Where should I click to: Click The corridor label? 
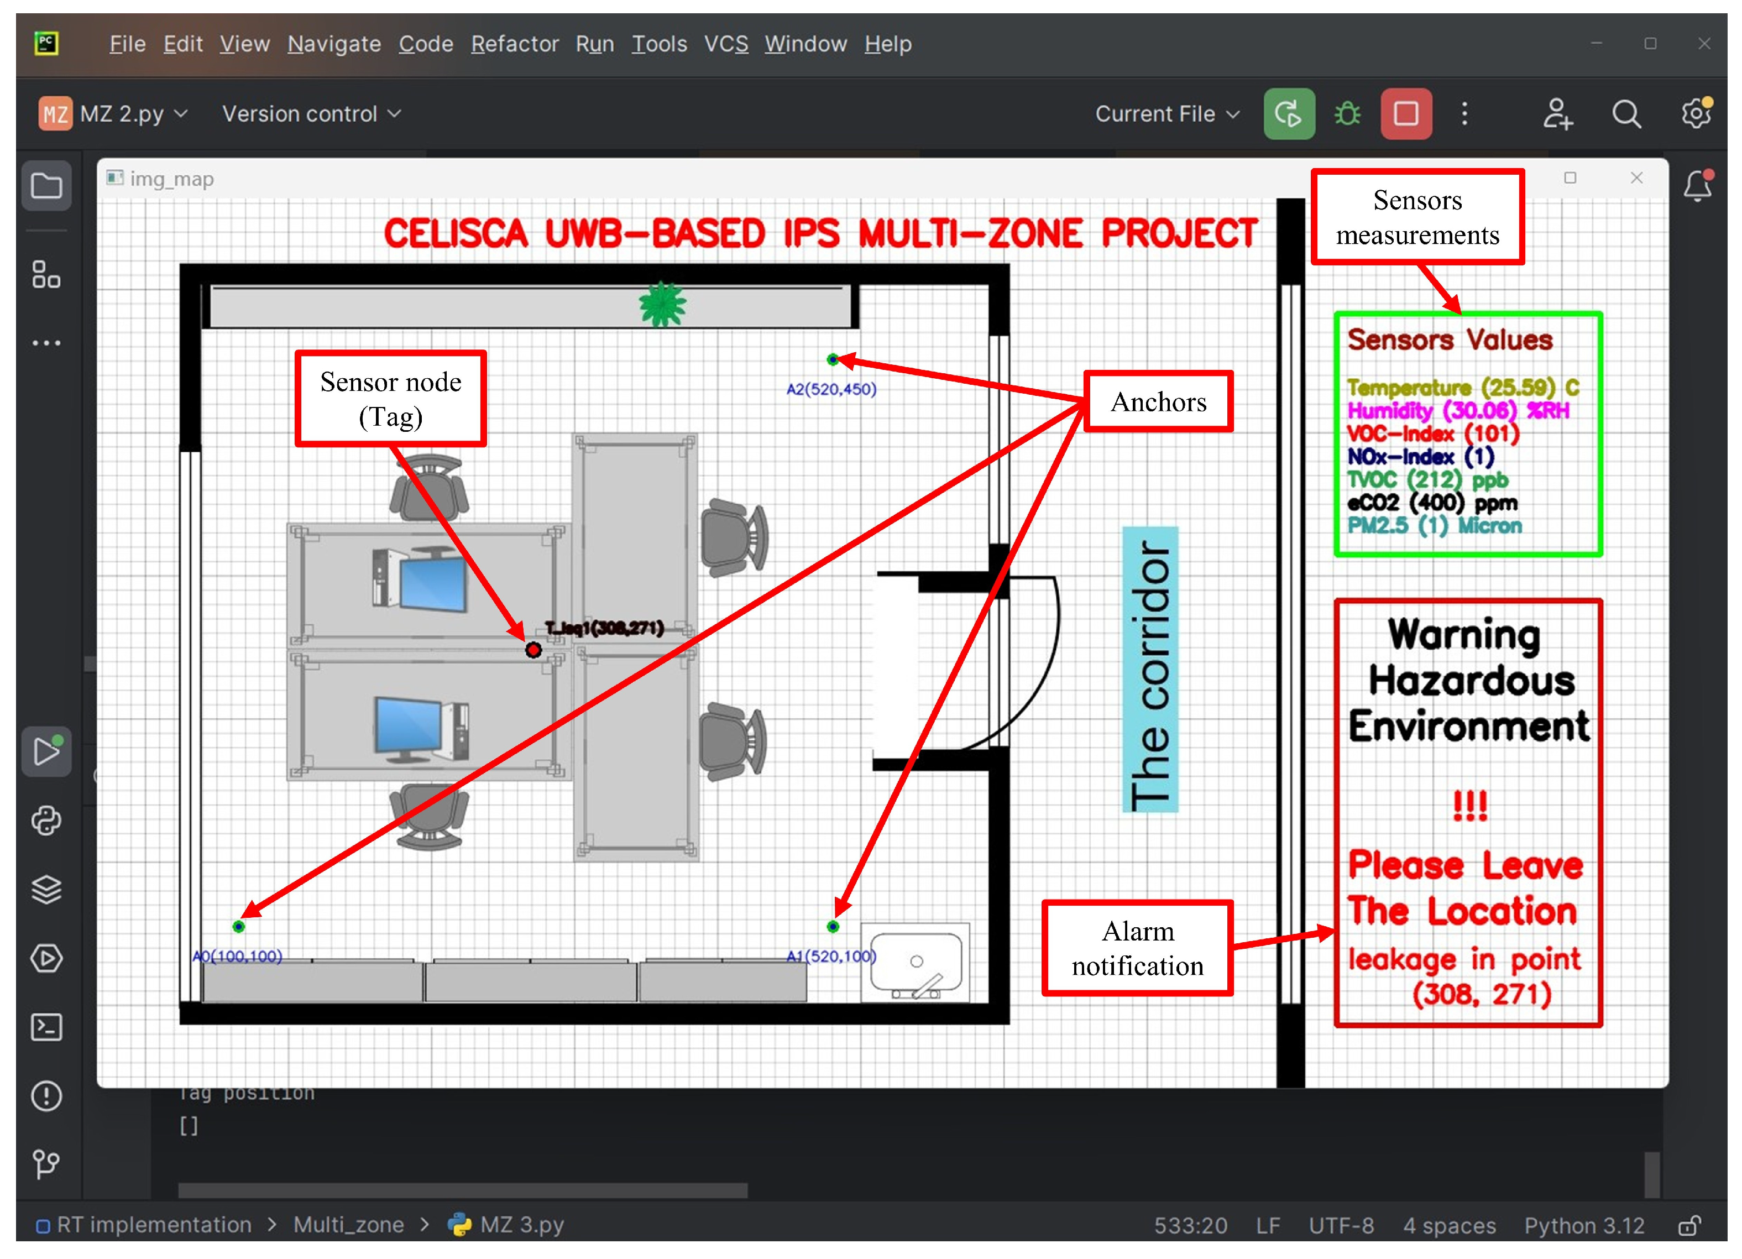coord(1150,669)
